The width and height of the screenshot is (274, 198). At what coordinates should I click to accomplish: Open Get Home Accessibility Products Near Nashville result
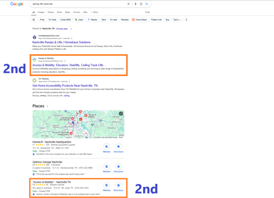(65, 85)
